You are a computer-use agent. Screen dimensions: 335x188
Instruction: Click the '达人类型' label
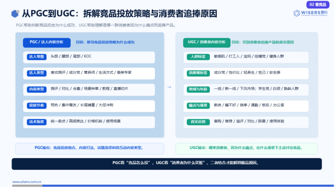coord(36,73)
